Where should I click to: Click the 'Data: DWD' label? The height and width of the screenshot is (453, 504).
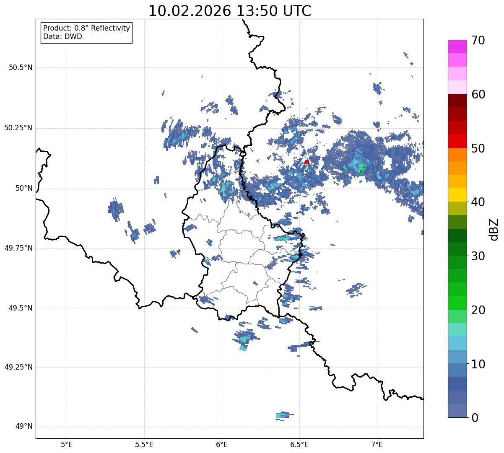point(62,36)
